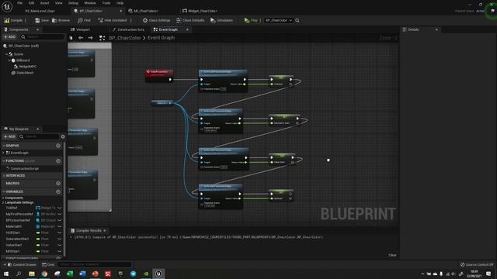497x279 pixels.
Task: Add a new variable via Variables plus icon
Action: [58, 191]
